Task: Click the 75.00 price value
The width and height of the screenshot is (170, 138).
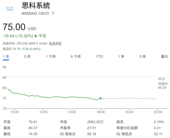Action: click(x=14, y=27)
